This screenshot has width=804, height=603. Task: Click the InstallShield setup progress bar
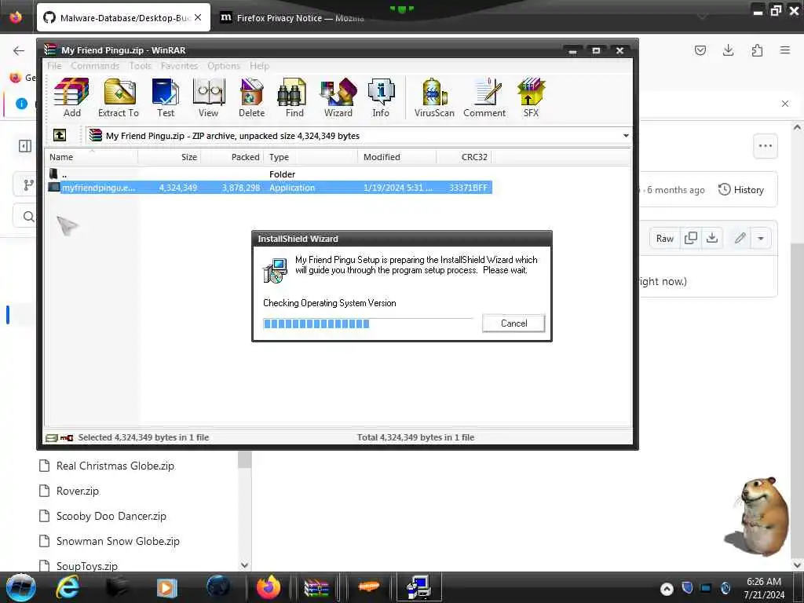(367, 323)
